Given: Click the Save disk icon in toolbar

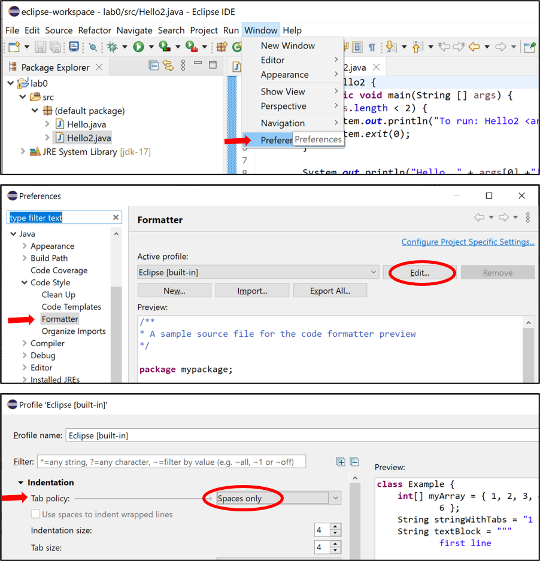Looking at the screenshot, I should click(40, 47).
